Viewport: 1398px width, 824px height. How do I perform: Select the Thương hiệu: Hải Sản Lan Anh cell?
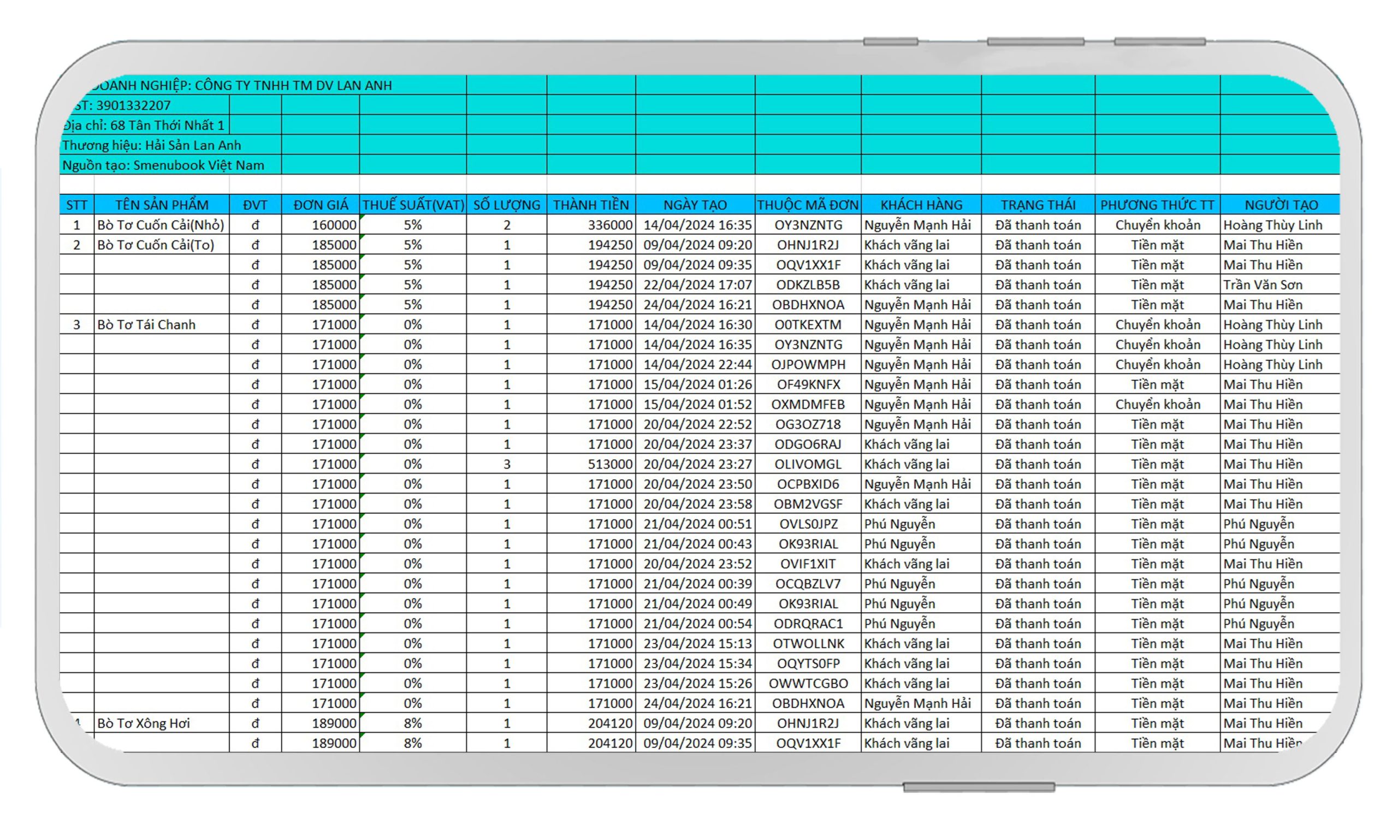[x=152, y=145]
